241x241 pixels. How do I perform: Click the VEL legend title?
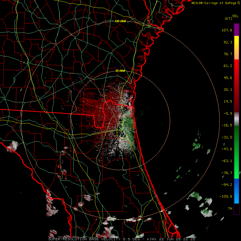coord(235,16)
